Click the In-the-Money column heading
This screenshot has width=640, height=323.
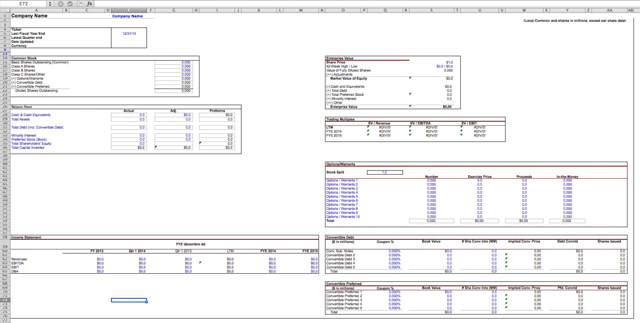[x=567, y=177]
